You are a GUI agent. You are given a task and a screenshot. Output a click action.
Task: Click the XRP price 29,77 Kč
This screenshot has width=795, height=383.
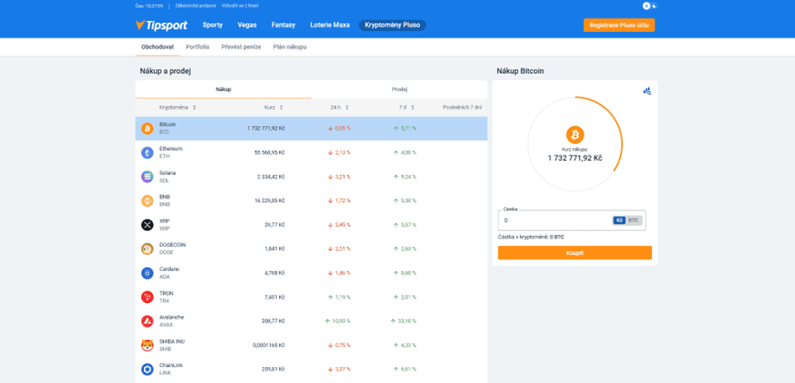(274, 225)
